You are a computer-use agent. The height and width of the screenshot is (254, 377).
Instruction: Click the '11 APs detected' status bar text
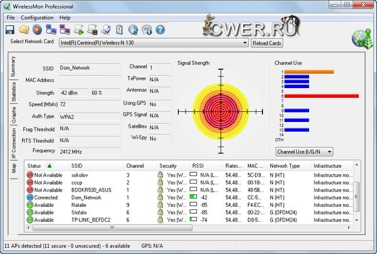67,246
